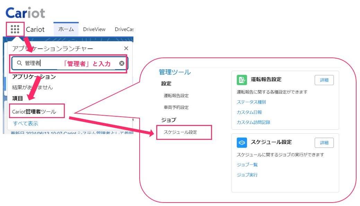The height and width of the screenshot is (206, 360).
Task: Click the magnifier icon in the search box
Action: [x=19, y=63]
